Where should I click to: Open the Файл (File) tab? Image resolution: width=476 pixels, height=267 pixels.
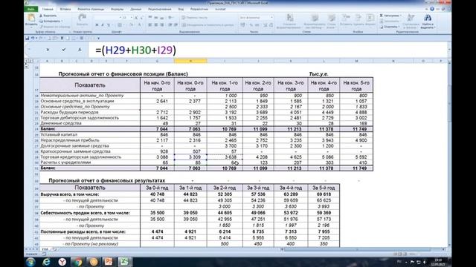(31, 10)
